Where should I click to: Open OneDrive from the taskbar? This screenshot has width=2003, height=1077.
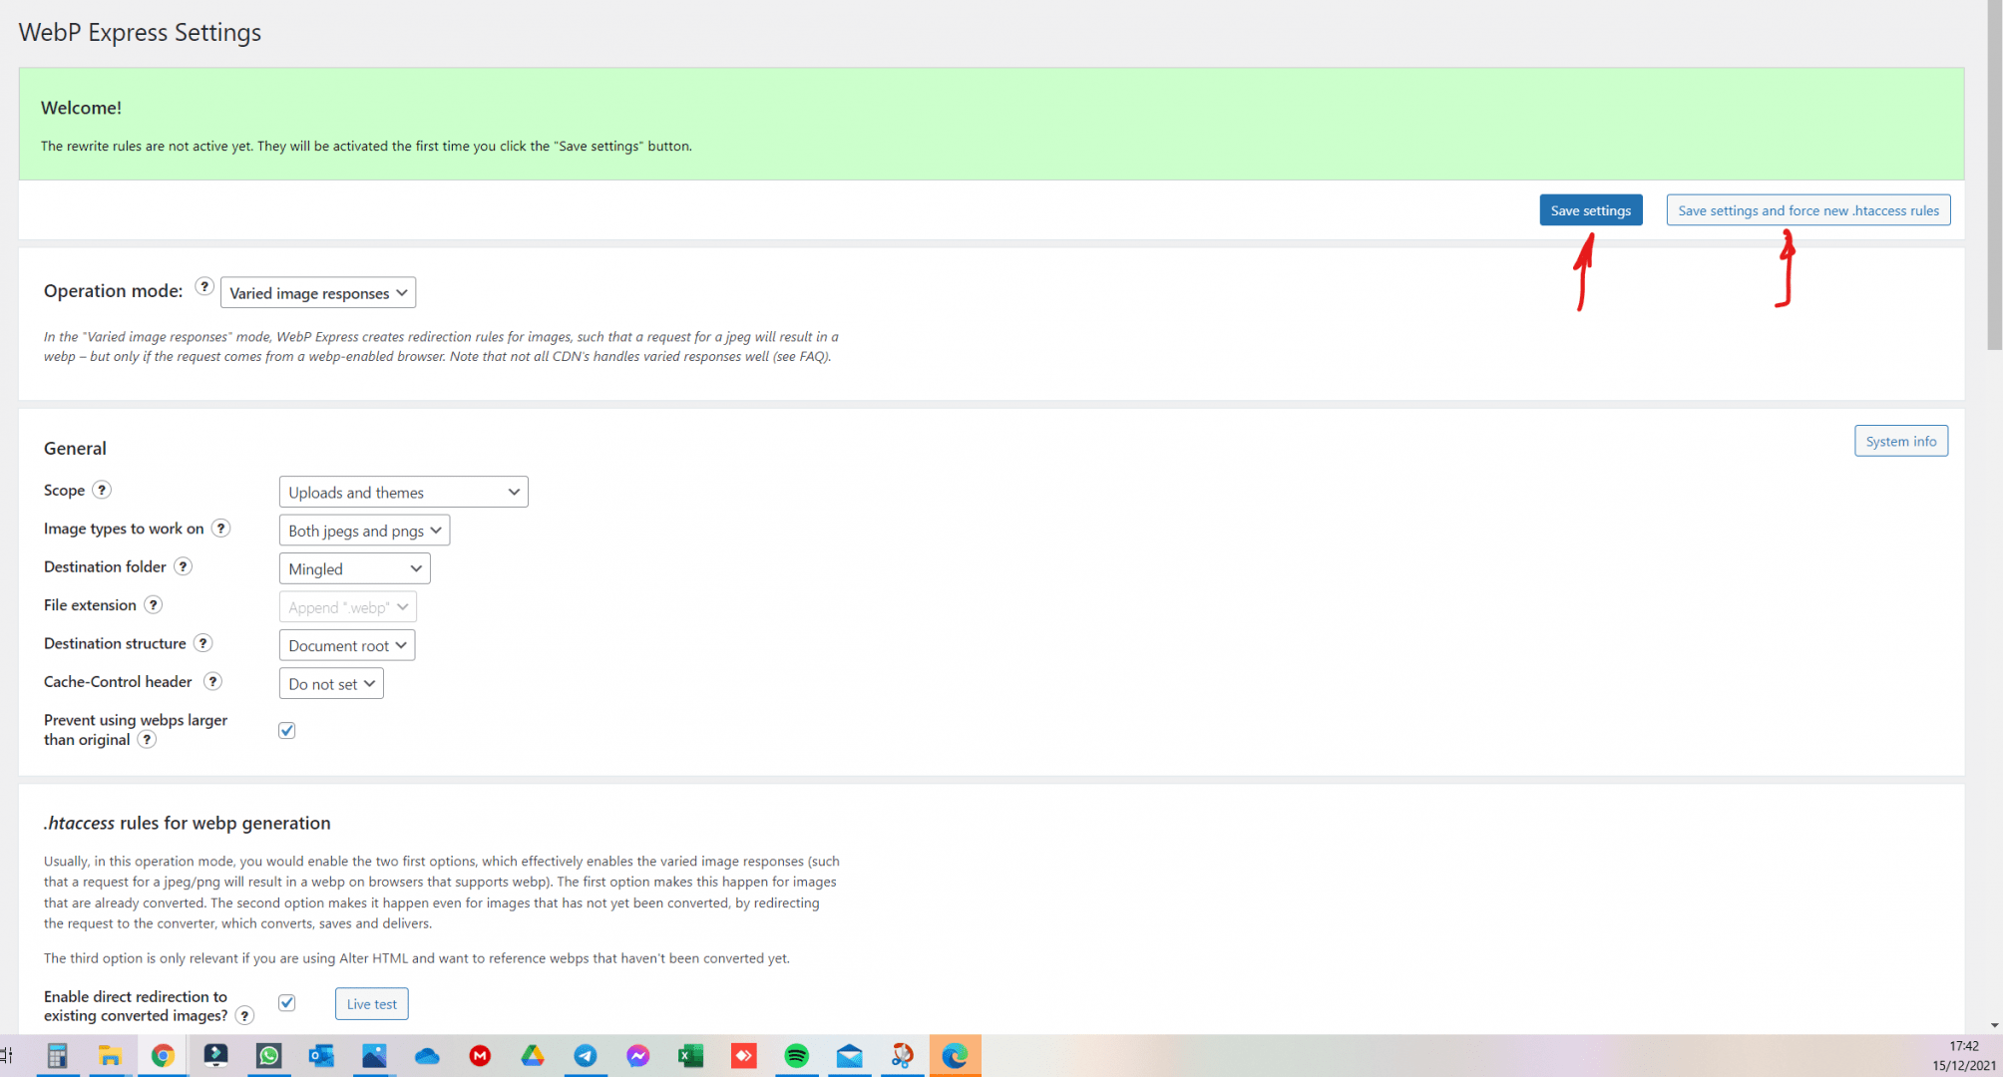tap(427, 1055)
